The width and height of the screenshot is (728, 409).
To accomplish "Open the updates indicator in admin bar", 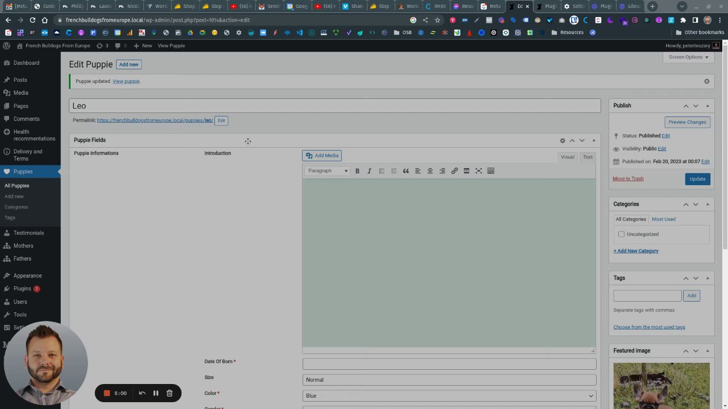I will point(102,45).
